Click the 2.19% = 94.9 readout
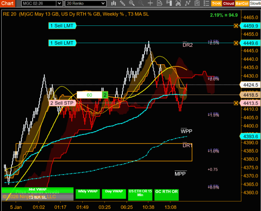Image resolution: width=261 pixels, height=211 pixels. coord(224,15)
